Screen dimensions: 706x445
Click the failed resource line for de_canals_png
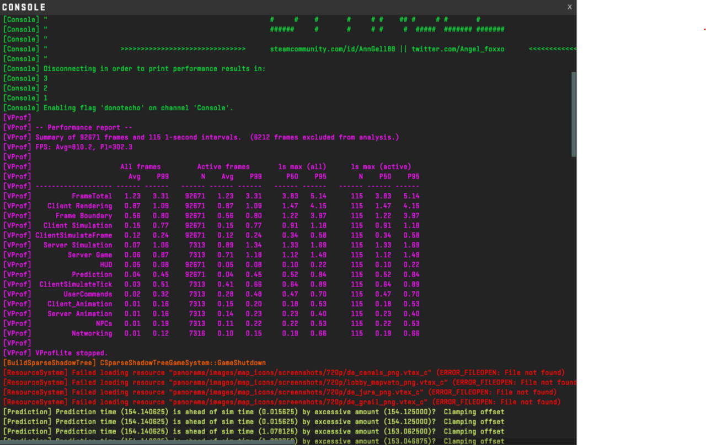[x=284, y=373]
